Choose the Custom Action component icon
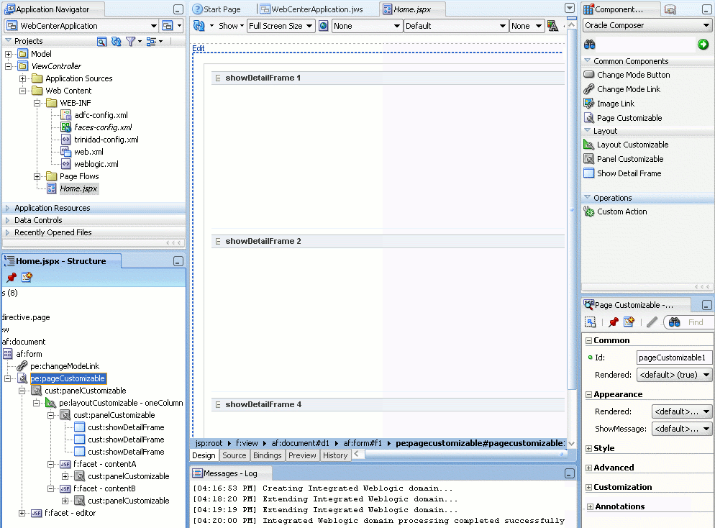The height and width of the screenshot is (528, 715). tap(588, 211)
